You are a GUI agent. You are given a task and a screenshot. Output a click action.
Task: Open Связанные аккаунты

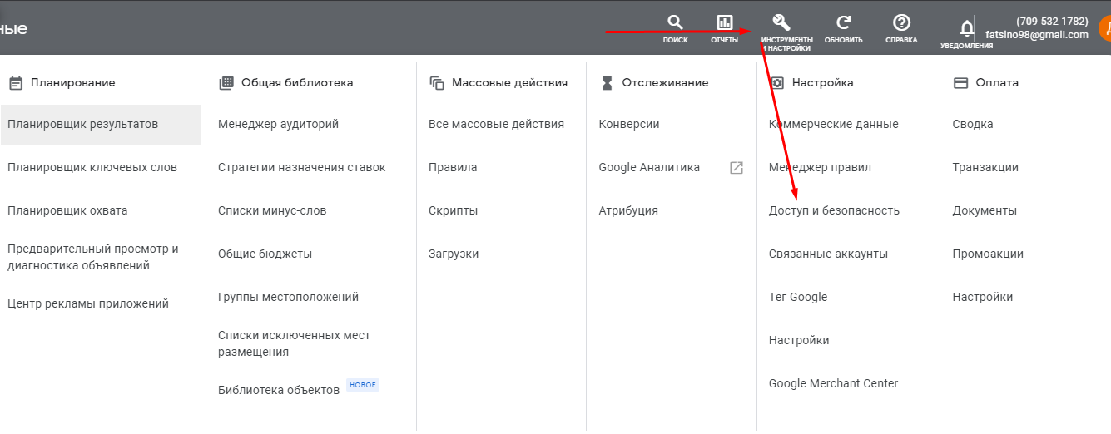(x=828, y=254)
